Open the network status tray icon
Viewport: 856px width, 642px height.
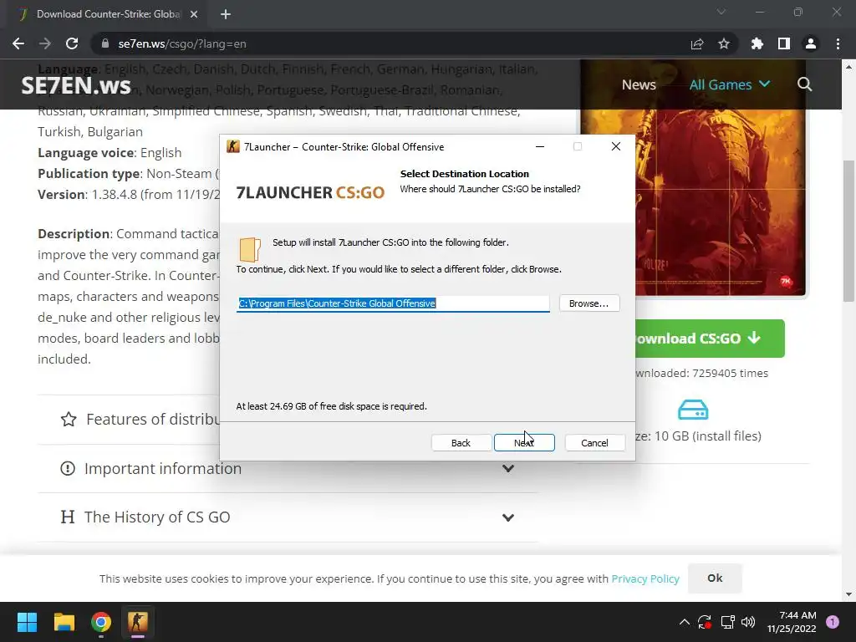(x=727, y=622)
